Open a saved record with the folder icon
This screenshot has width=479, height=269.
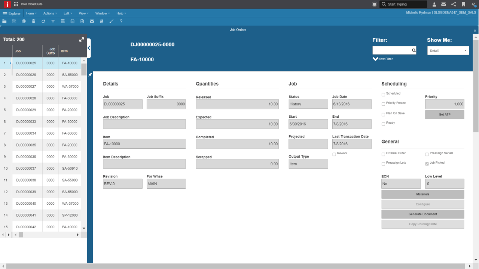4,21
